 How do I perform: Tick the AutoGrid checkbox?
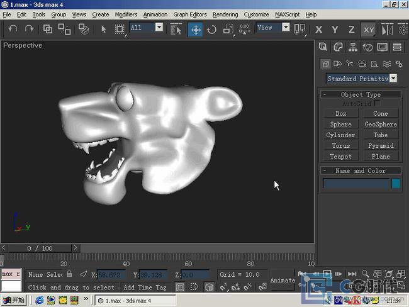click(377, 103)
